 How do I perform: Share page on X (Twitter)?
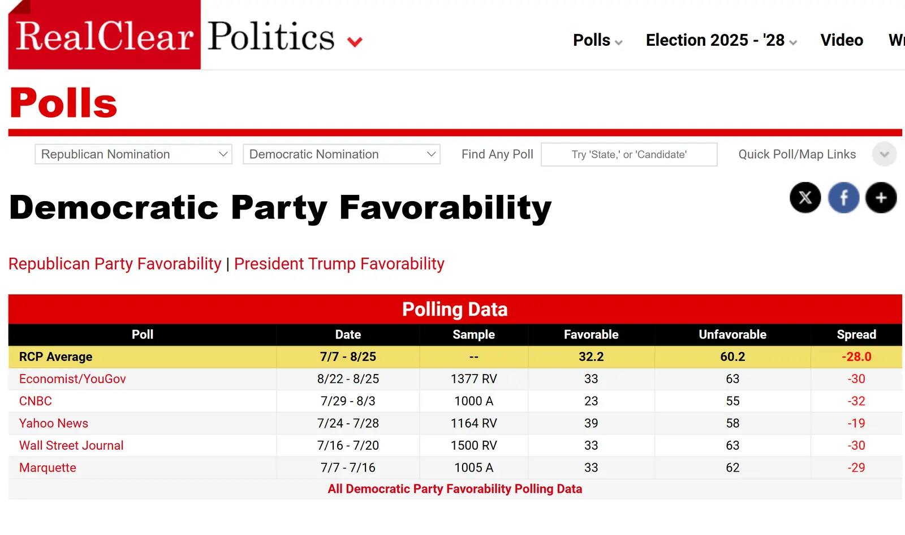(x=805, y=198)
